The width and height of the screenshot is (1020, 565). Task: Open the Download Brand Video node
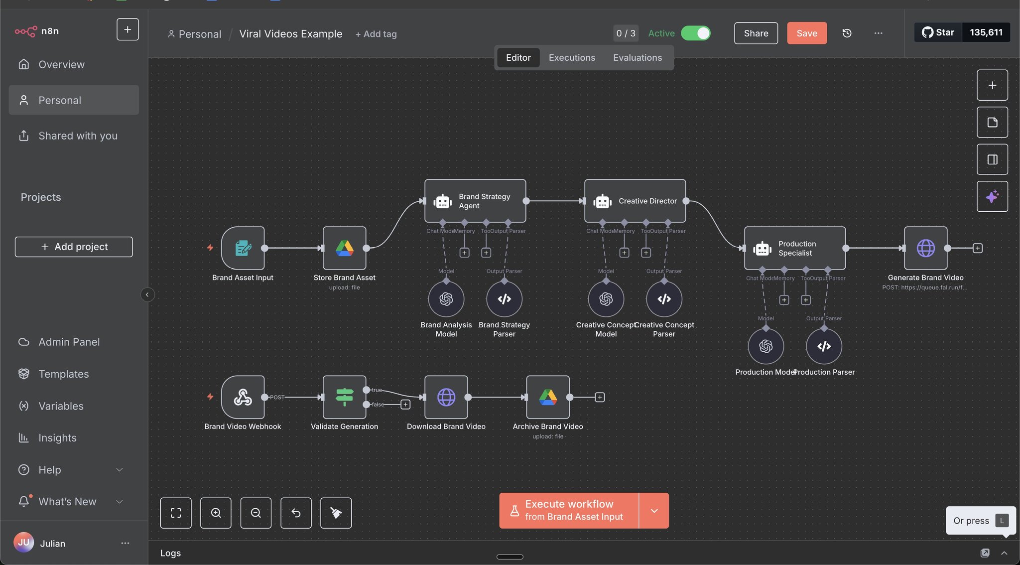pyautogui.click(x=446, y=397)
